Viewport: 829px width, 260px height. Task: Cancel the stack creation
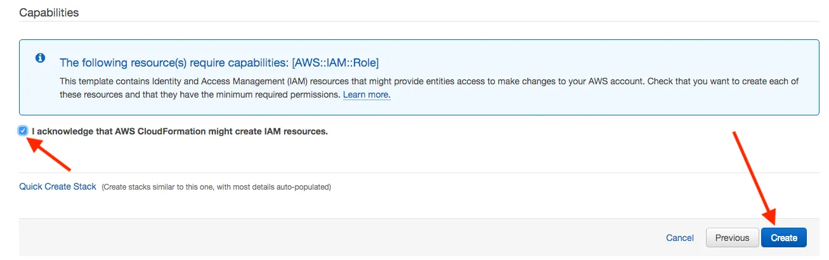(680, 238)
